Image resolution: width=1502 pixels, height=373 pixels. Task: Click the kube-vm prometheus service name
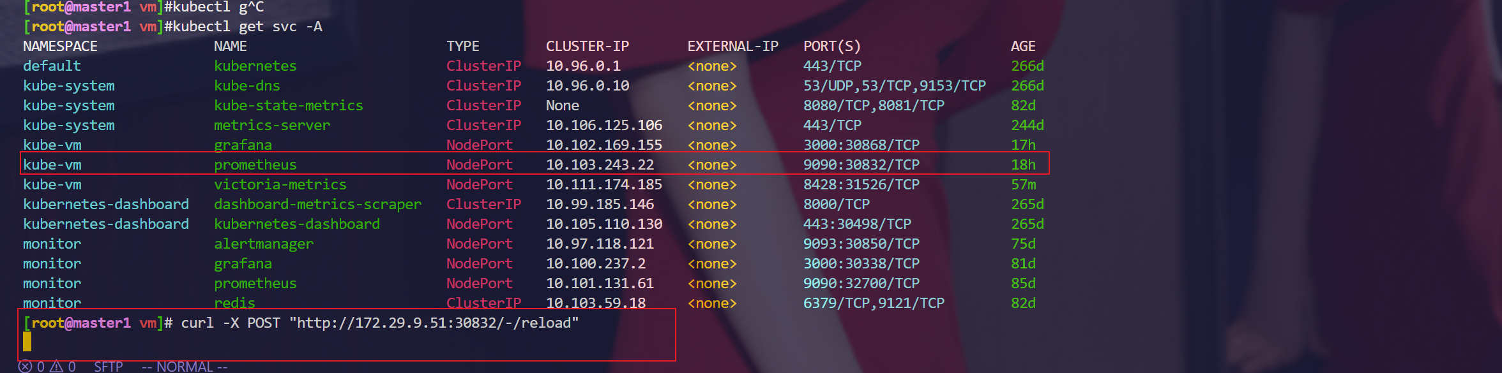point(255,165)
